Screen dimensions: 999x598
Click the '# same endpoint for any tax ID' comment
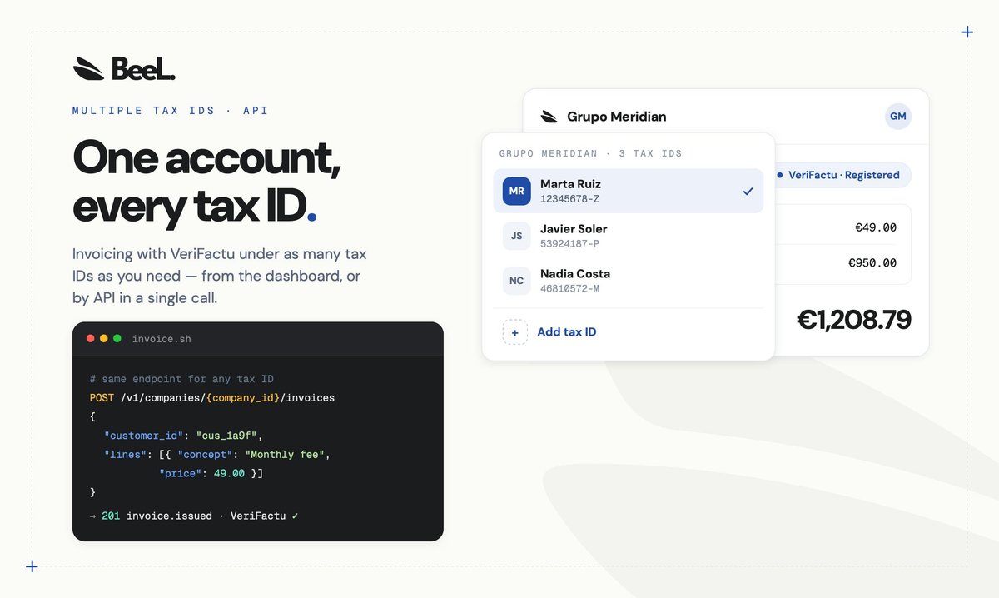pyautogui.click(x=181, y=379)
